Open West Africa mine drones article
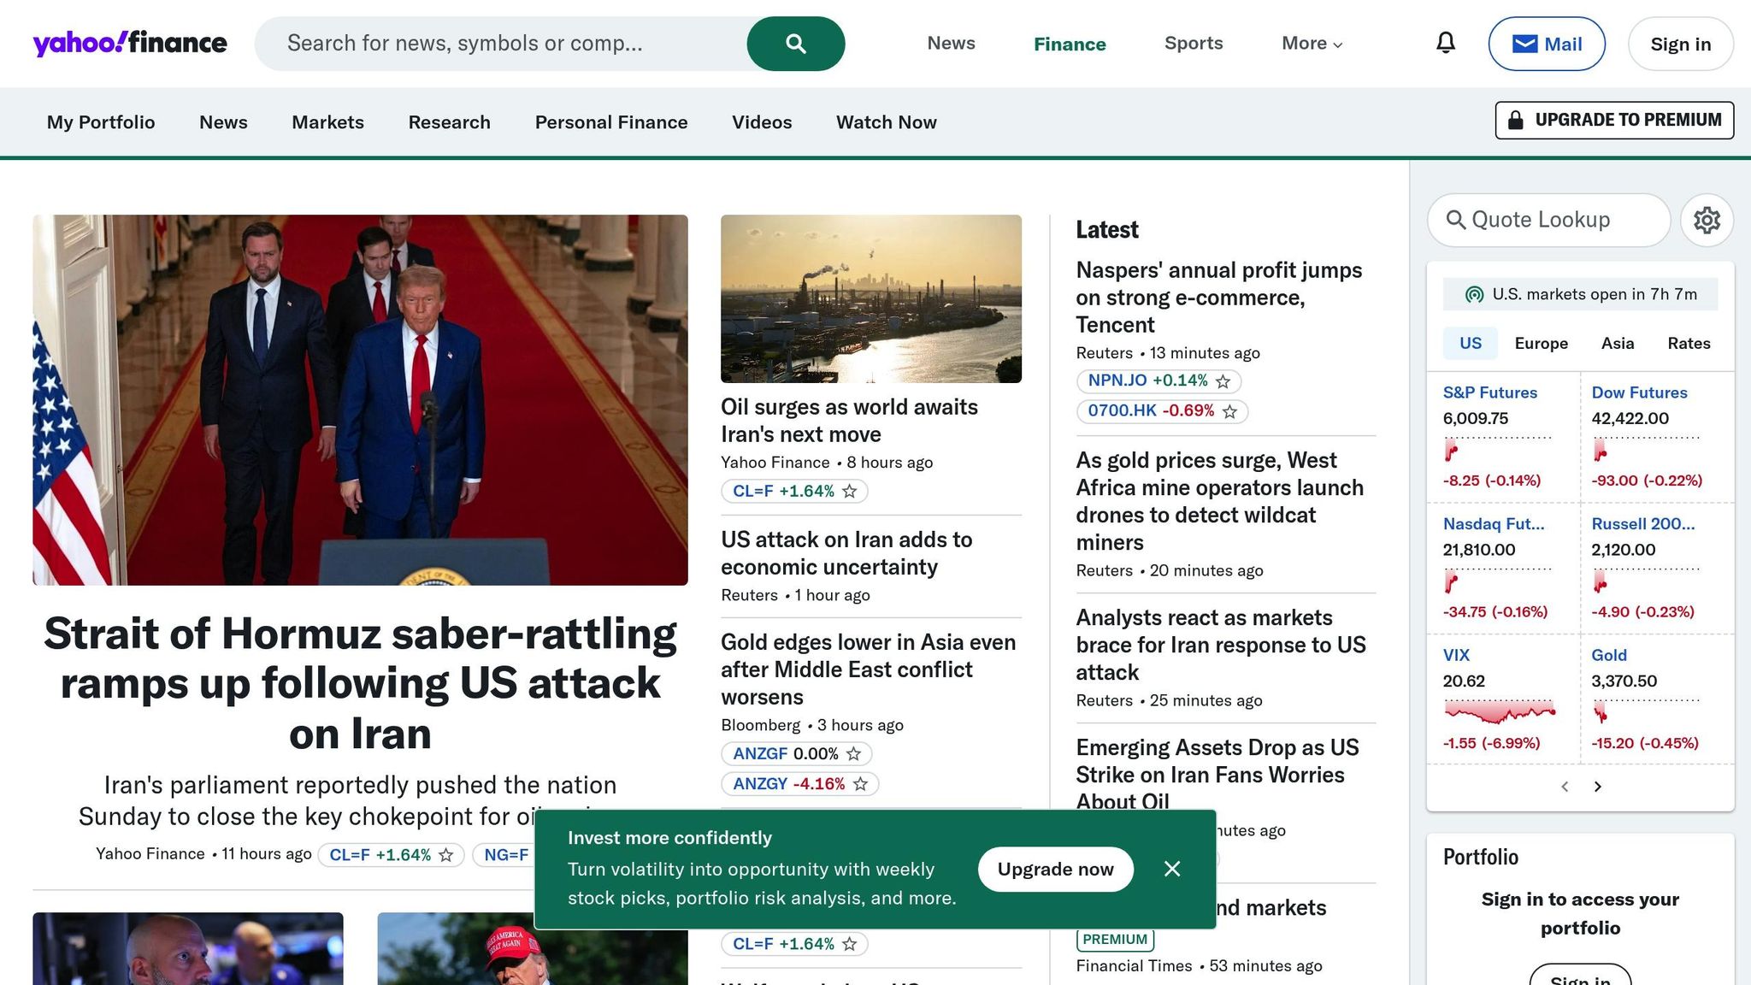The height and width of the screenshot is (985, 1751). point(1220,501)
